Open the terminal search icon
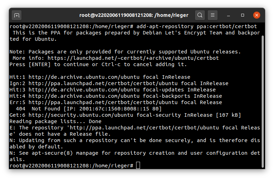Image resolution: width=274 pixels, height=179 pixels. pyautogui.click(x=200, y=15)
